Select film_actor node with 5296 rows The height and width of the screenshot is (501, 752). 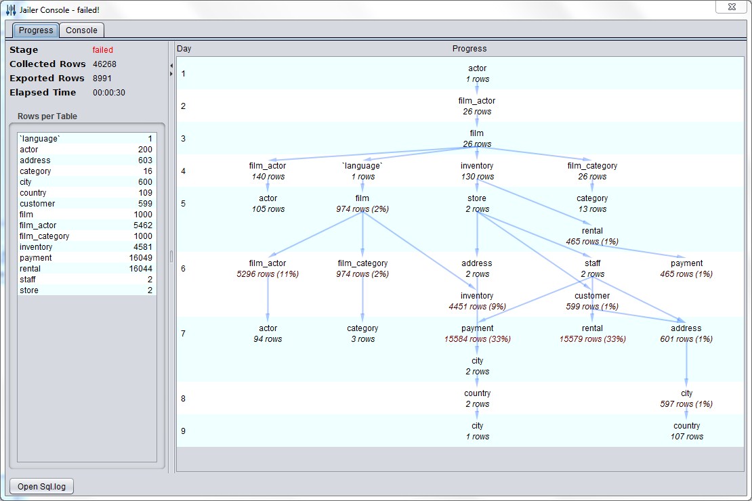point(268,269)
